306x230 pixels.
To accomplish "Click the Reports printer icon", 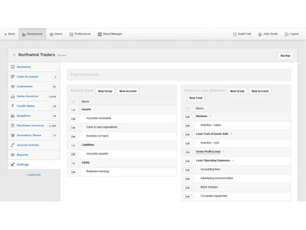I will pos(13,155).
